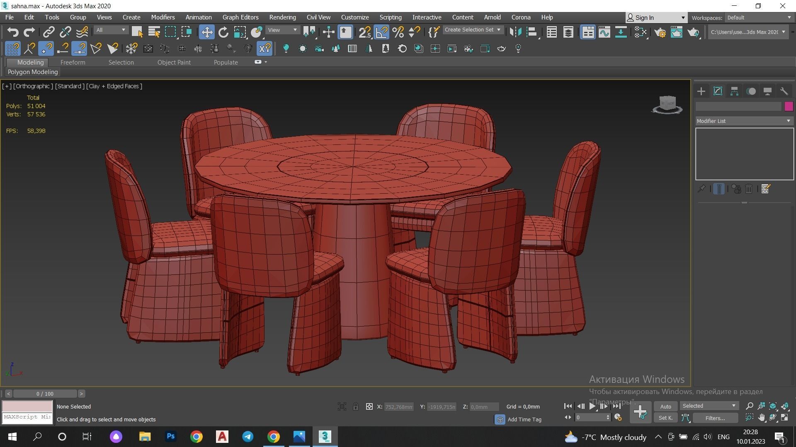This screenshot has width=796, height=447.
Task: Toggle Percent Snap button
Action: 398,32
